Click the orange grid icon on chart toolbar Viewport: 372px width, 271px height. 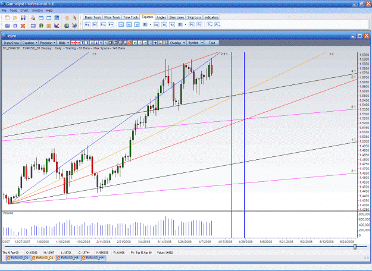pyautogui.click(x=129, y=43)
